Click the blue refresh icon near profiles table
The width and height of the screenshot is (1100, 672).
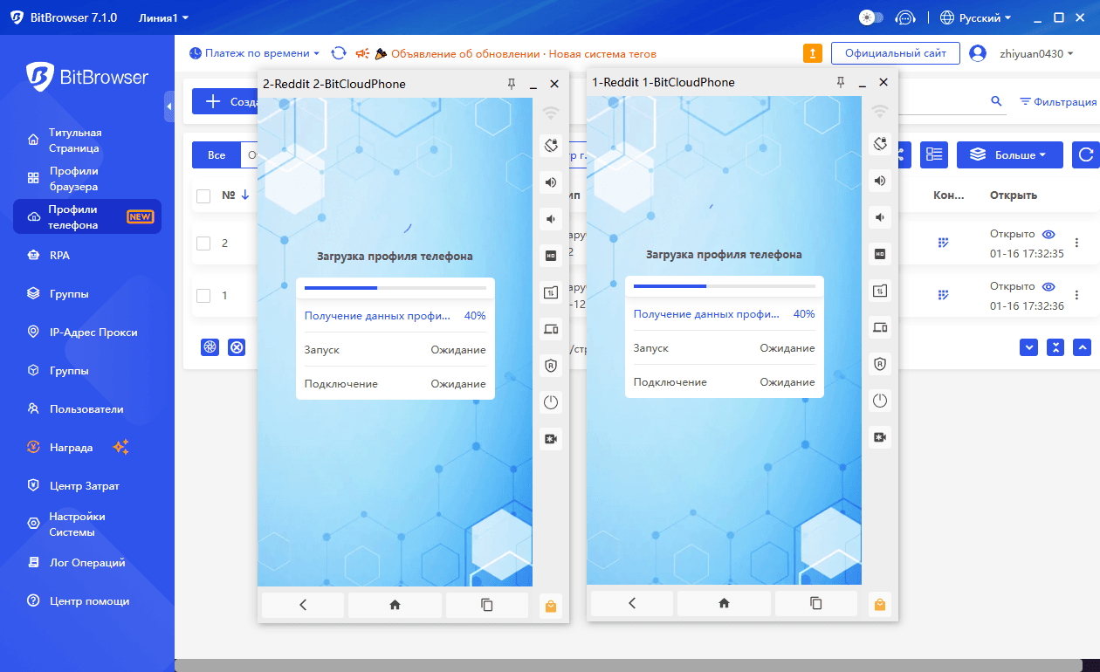tap(1083, 154)
